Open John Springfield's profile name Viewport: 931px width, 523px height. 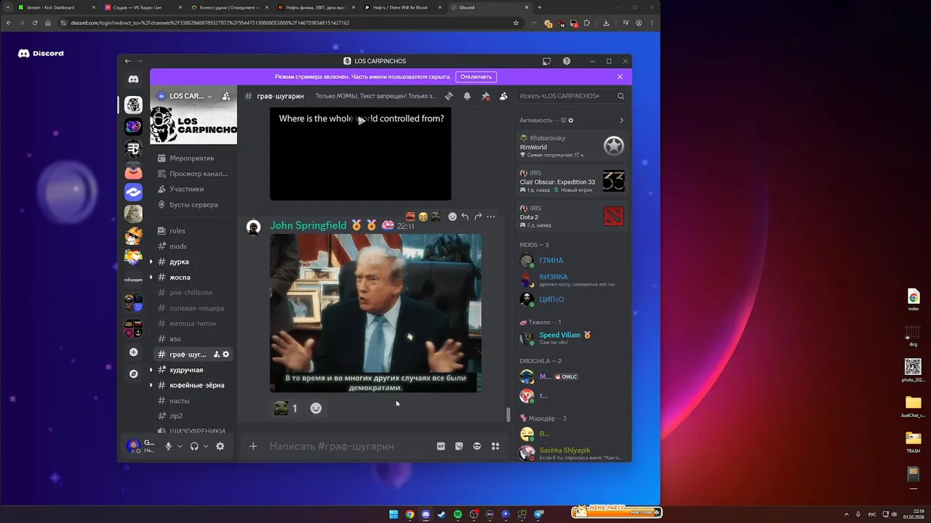click(x=308, y=225)
